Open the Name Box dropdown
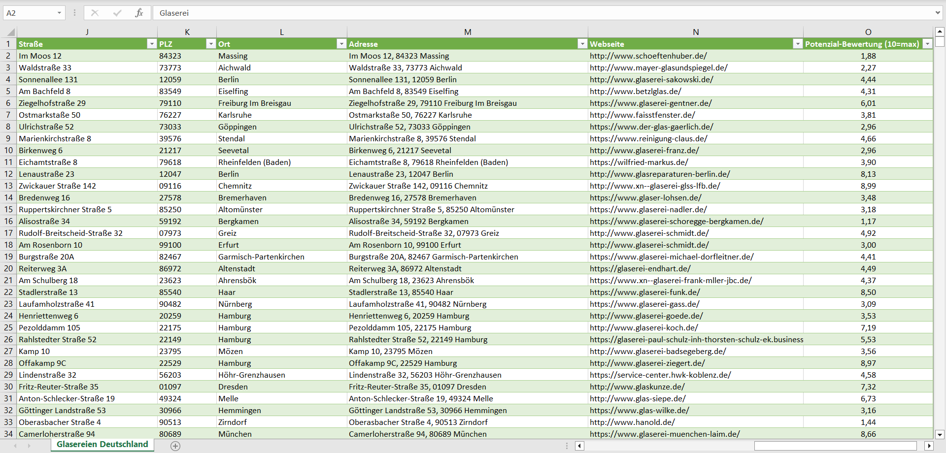 pos(61,13)
